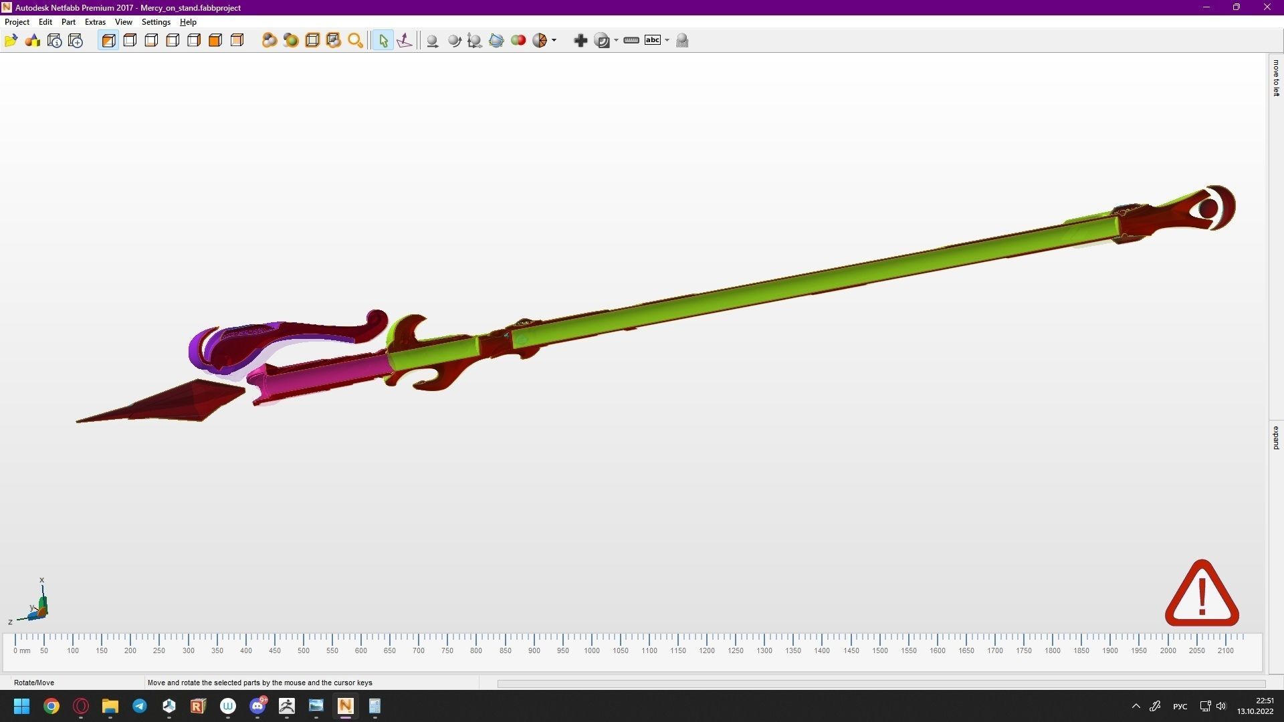The height and width of the screenshot is (722, 1284).
Task: Click the add part shapes icon
Action: click(x=32, y=41)
